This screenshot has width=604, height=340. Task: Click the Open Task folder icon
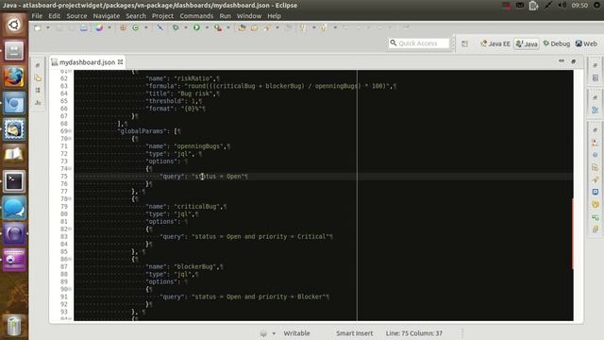(x=254, y=27)
